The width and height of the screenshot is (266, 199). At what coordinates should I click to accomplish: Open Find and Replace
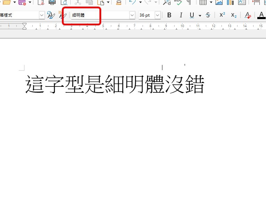coord(167,2)
